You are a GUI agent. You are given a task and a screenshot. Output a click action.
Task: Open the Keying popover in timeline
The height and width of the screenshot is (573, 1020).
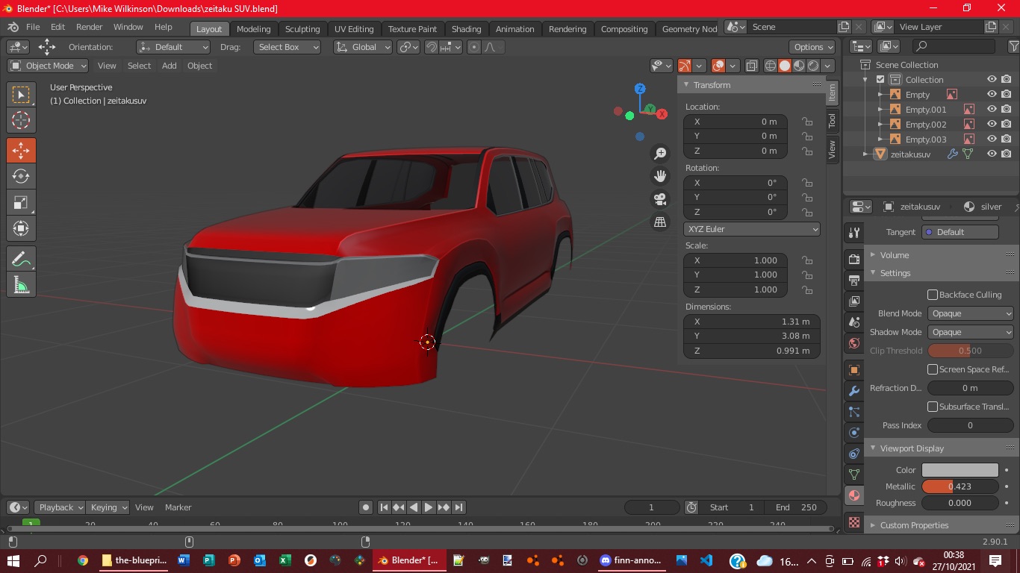[x=108, y=507]
